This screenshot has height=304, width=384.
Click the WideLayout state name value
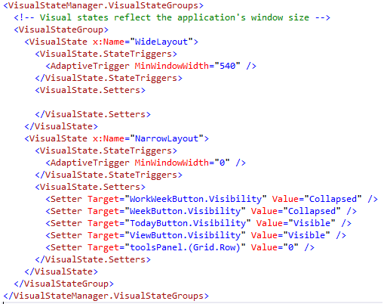[161, 42]
